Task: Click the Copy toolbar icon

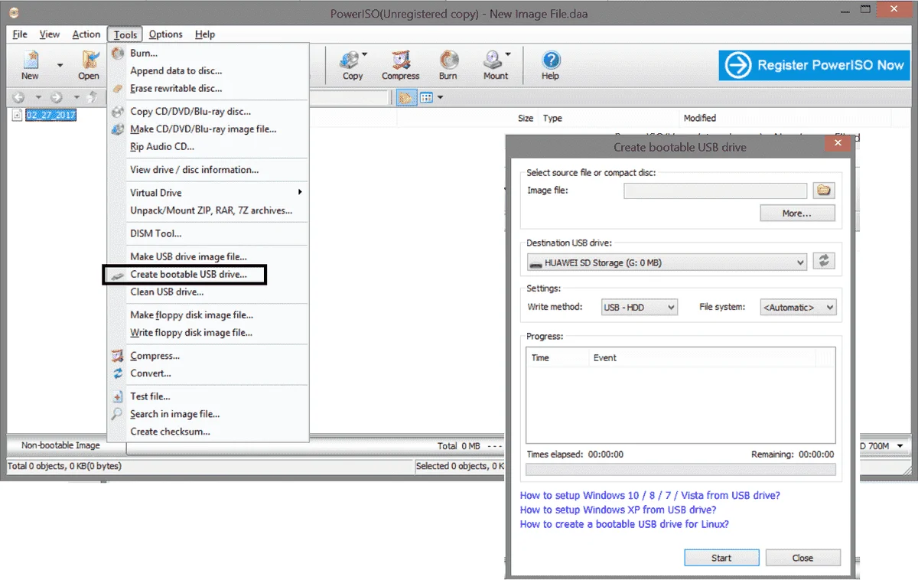Action: (x=352, y=65)
